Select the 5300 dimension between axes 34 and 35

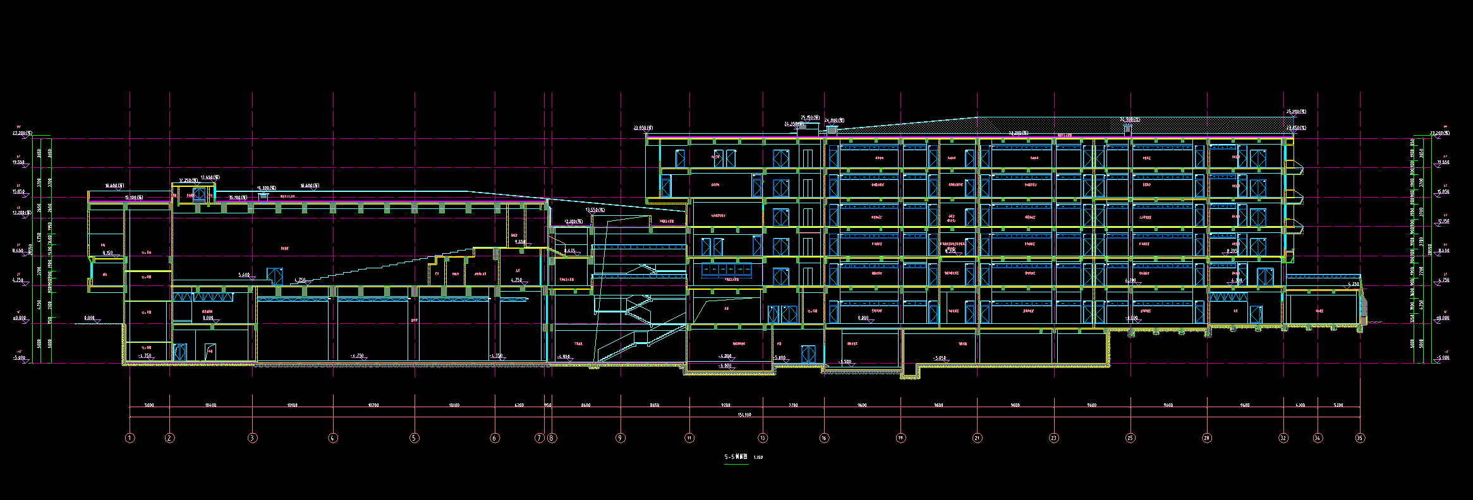click(1338, 405)
